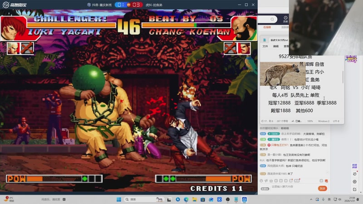
Task: Click the round timer 46 in the game
Action: (x=129, y=26)
